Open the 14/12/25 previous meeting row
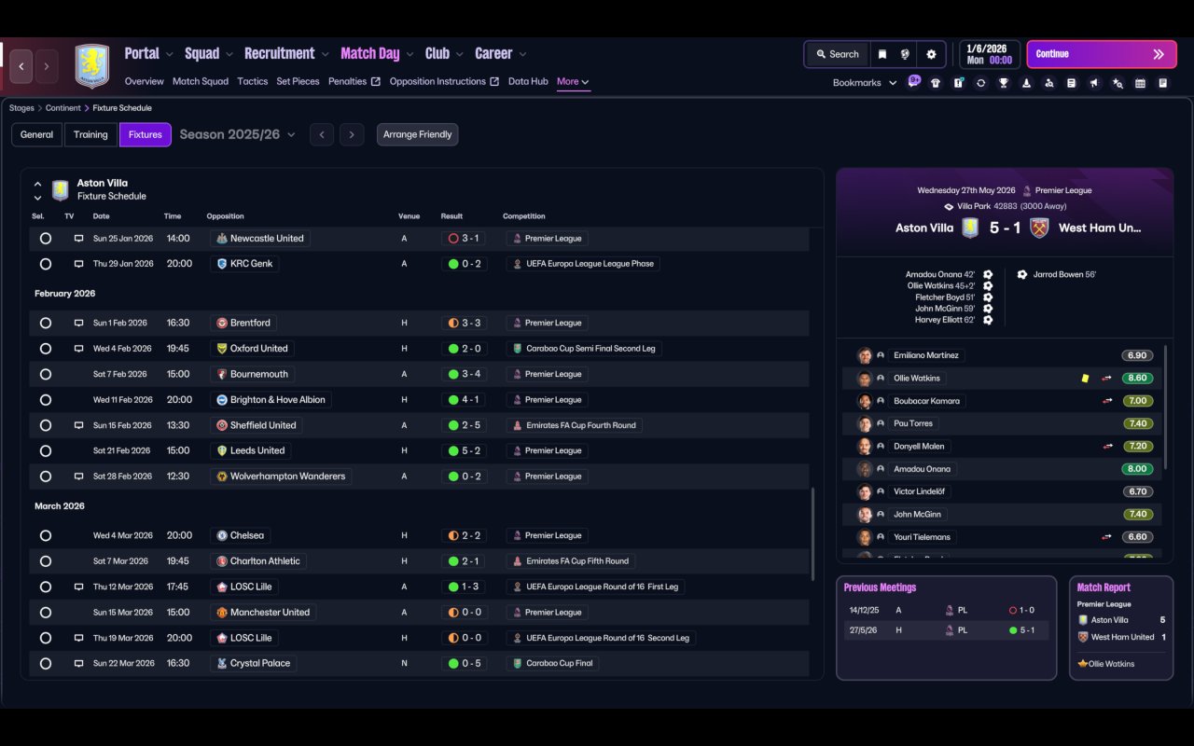 coord(946,610)
